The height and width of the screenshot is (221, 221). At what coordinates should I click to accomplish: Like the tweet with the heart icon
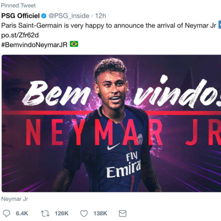(84, 213)
